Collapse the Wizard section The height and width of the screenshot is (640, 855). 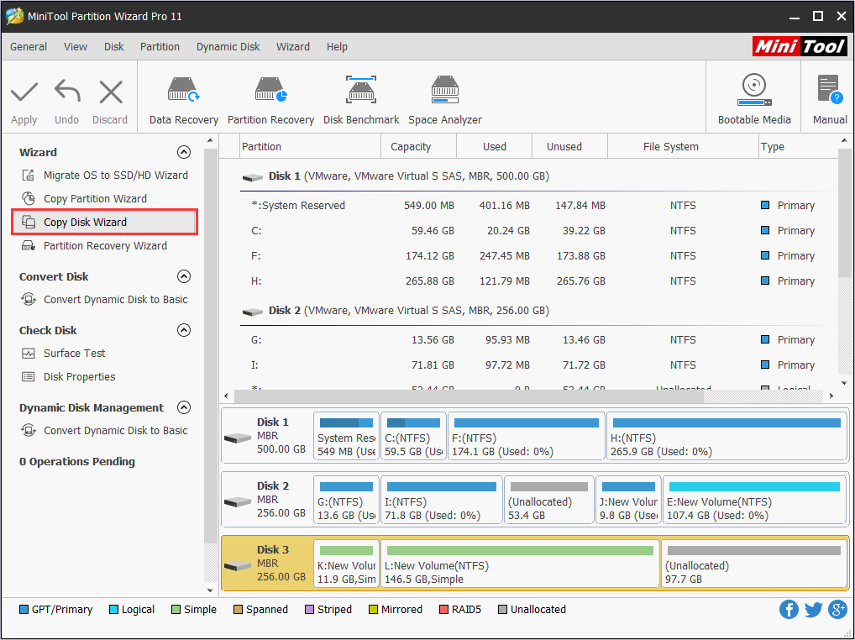183,152
